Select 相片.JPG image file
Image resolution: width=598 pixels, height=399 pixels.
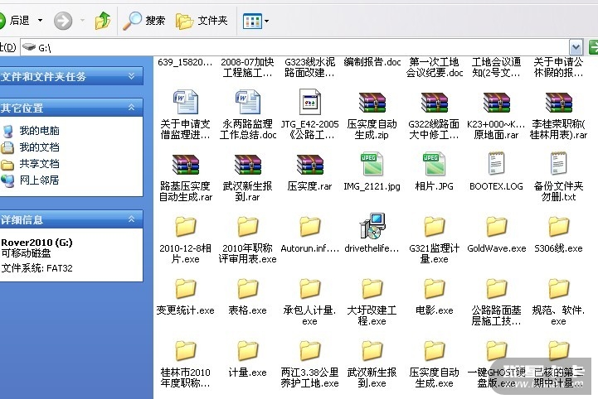coord(434,171)
